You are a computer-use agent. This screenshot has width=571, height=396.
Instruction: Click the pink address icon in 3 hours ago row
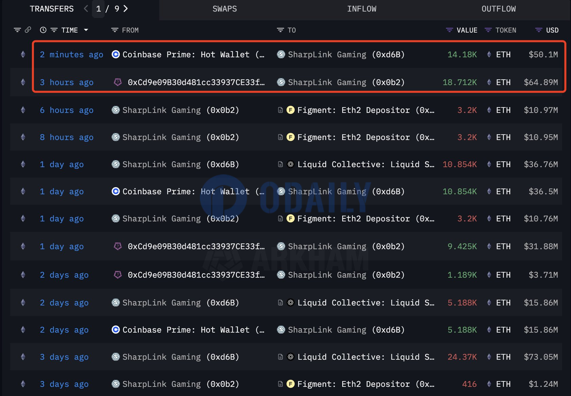118,82
